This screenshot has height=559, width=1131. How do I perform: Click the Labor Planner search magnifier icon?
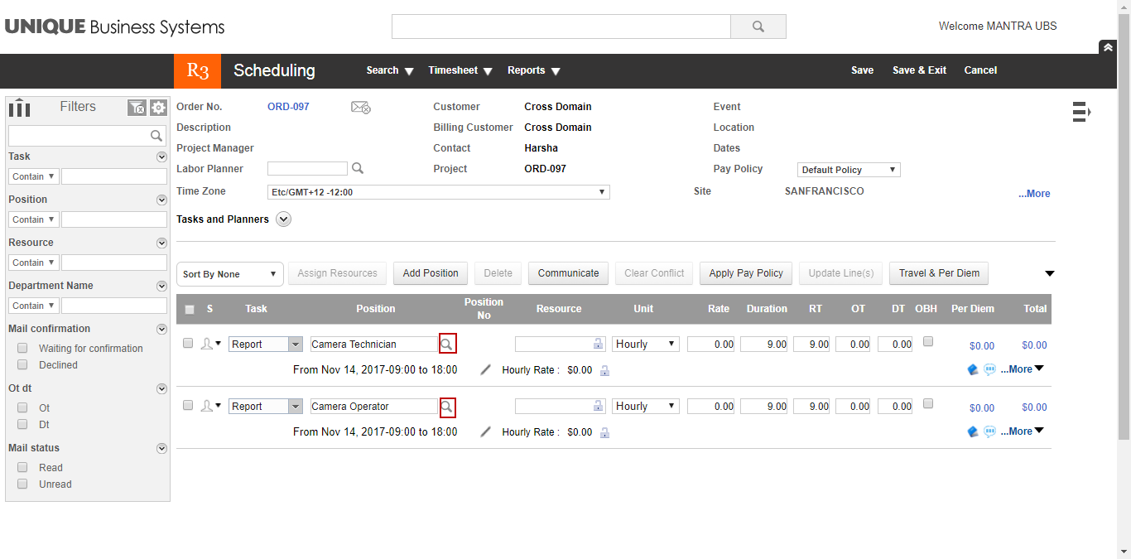[357, 168]
